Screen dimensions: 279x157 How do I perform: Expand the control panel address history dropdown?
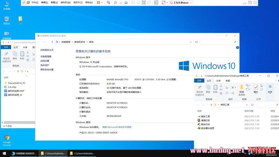(x=191, y=42)
